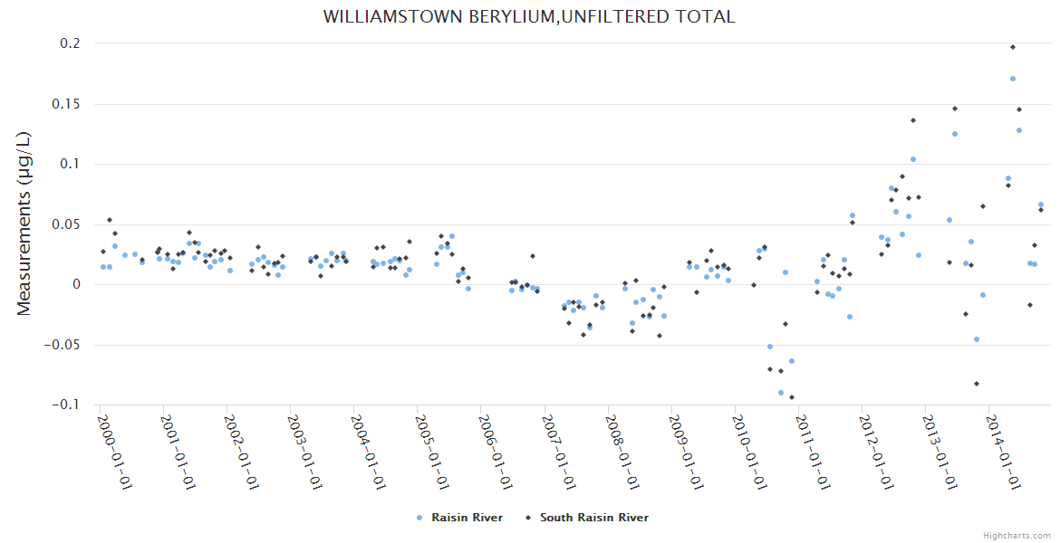Screen dimensions: 1060x543
Task: Select the Measurements (µg/L) axis title
Action: pyautogui.click(x=24, y=224)
